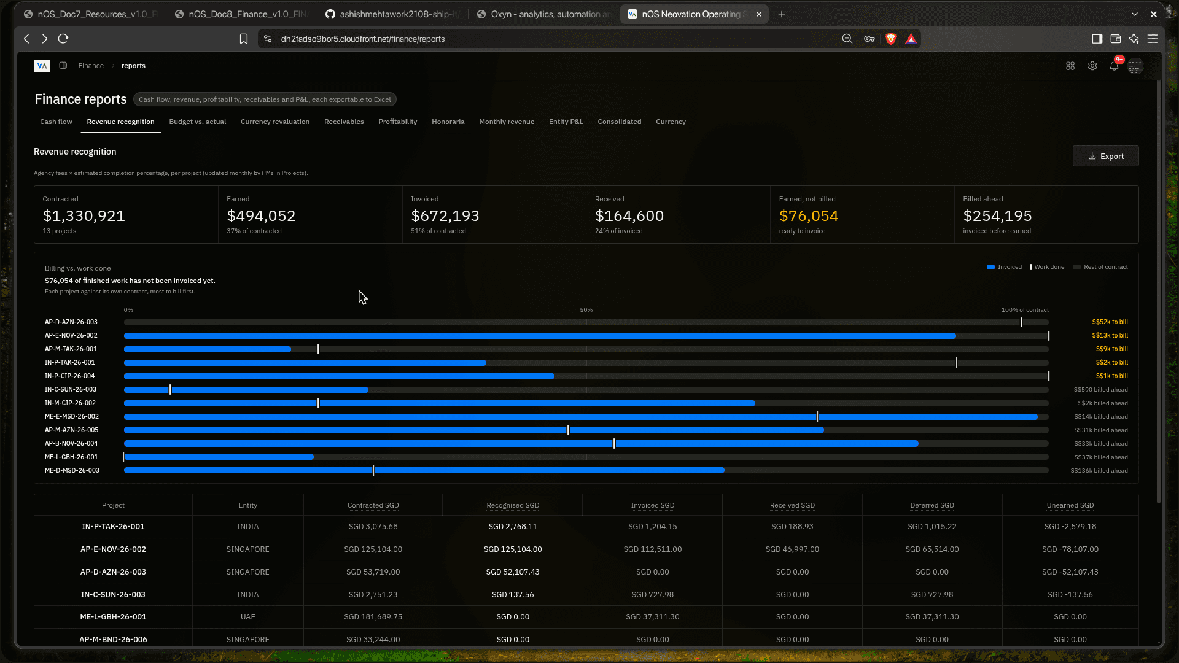Click the browser address bar URL
1179x663 pixels.
click(363, 39)
